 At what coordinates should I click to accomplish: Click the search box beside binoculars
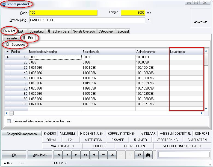184,155
